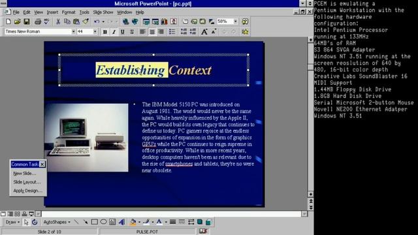Insert an Excel worksheet
This screenshot has width=418, height=235.
[x=155, y=22]
